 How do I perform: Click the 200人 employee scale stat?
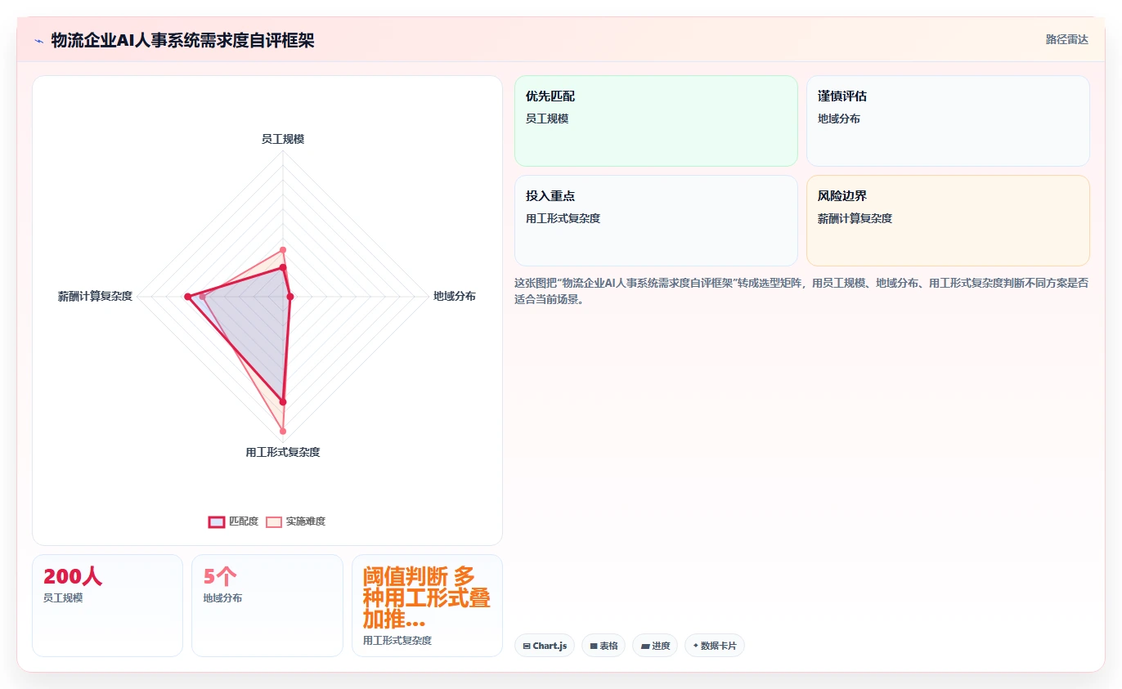[x=73, y=577]
